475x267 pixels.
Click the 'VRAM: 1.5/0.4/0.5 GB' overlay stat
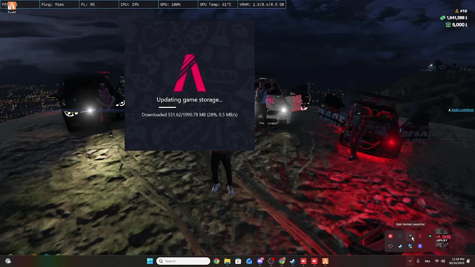coord(262,4)
